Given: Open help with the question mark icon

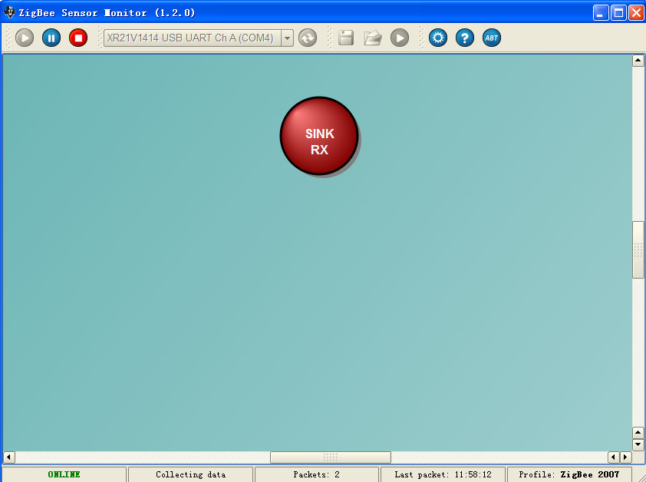Looking at the screenshot, I should pos(465,38).
